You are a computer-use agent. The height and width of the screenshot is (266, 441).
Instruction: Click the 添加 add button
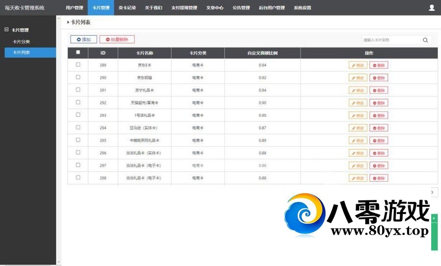point(84,40)
